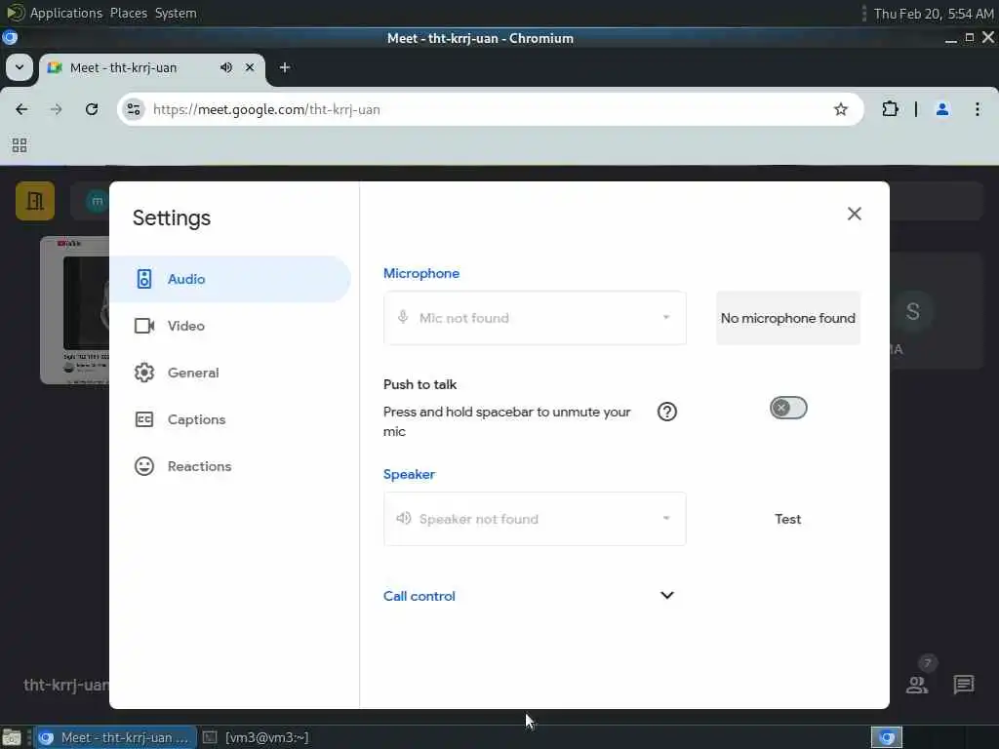Click the Microphone section heading

(x=421, y=273)
